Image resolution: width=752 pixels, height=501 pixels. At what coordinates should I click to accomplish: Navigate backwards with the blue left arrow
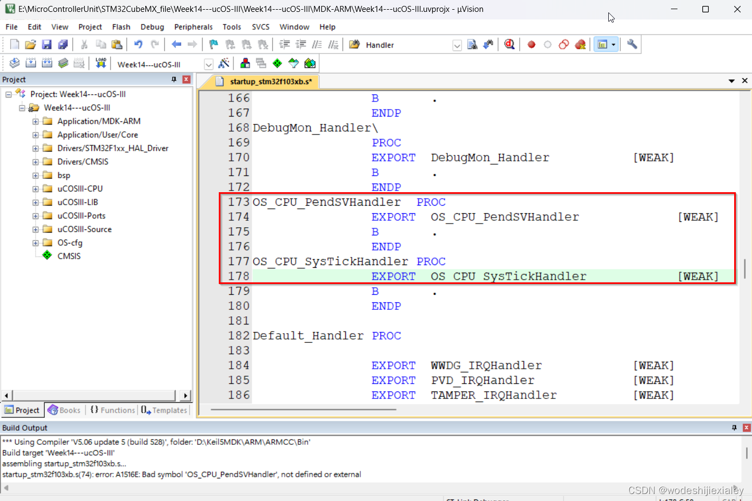point(176,44)
